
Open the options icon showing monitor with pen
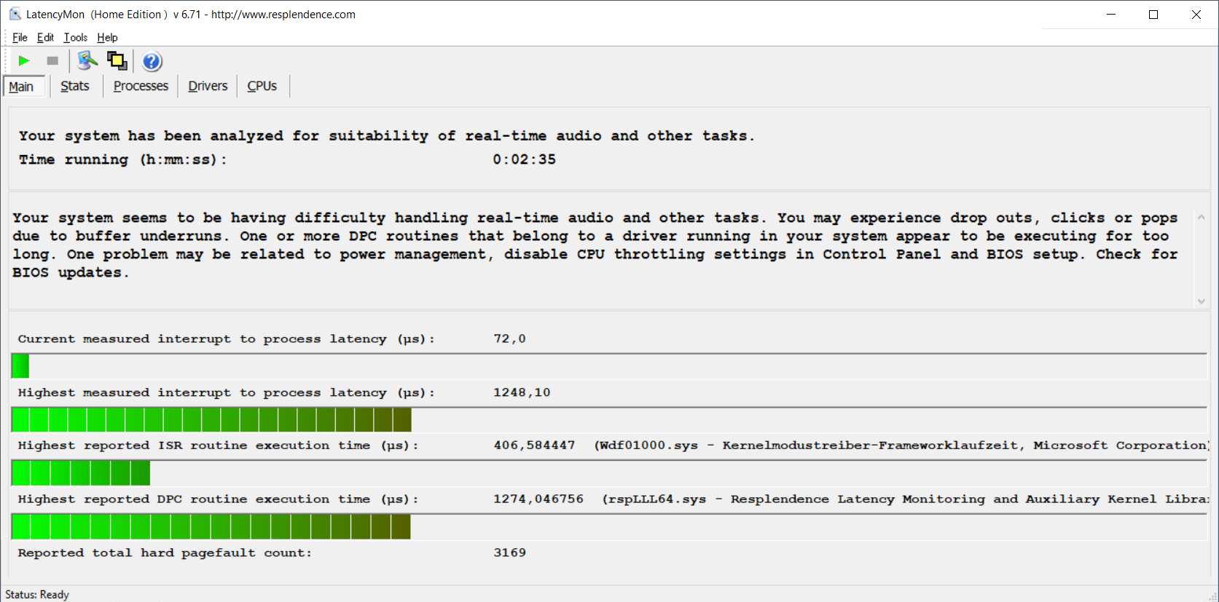[x=87, y=61]
